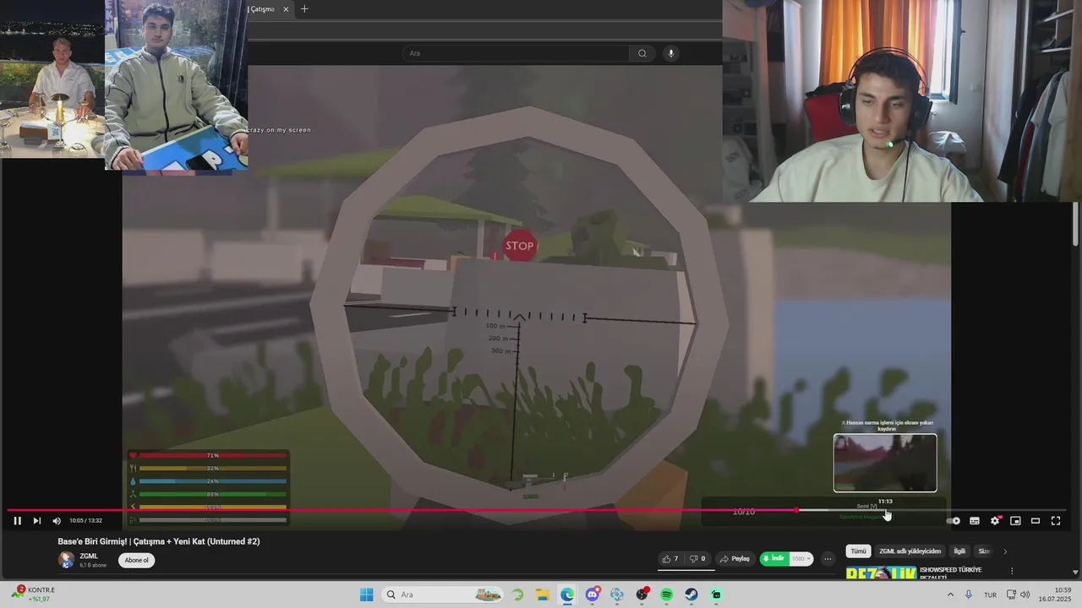Click the seek preview thumbnail
Screen dimensions: 1082x608
click(885, 463)
